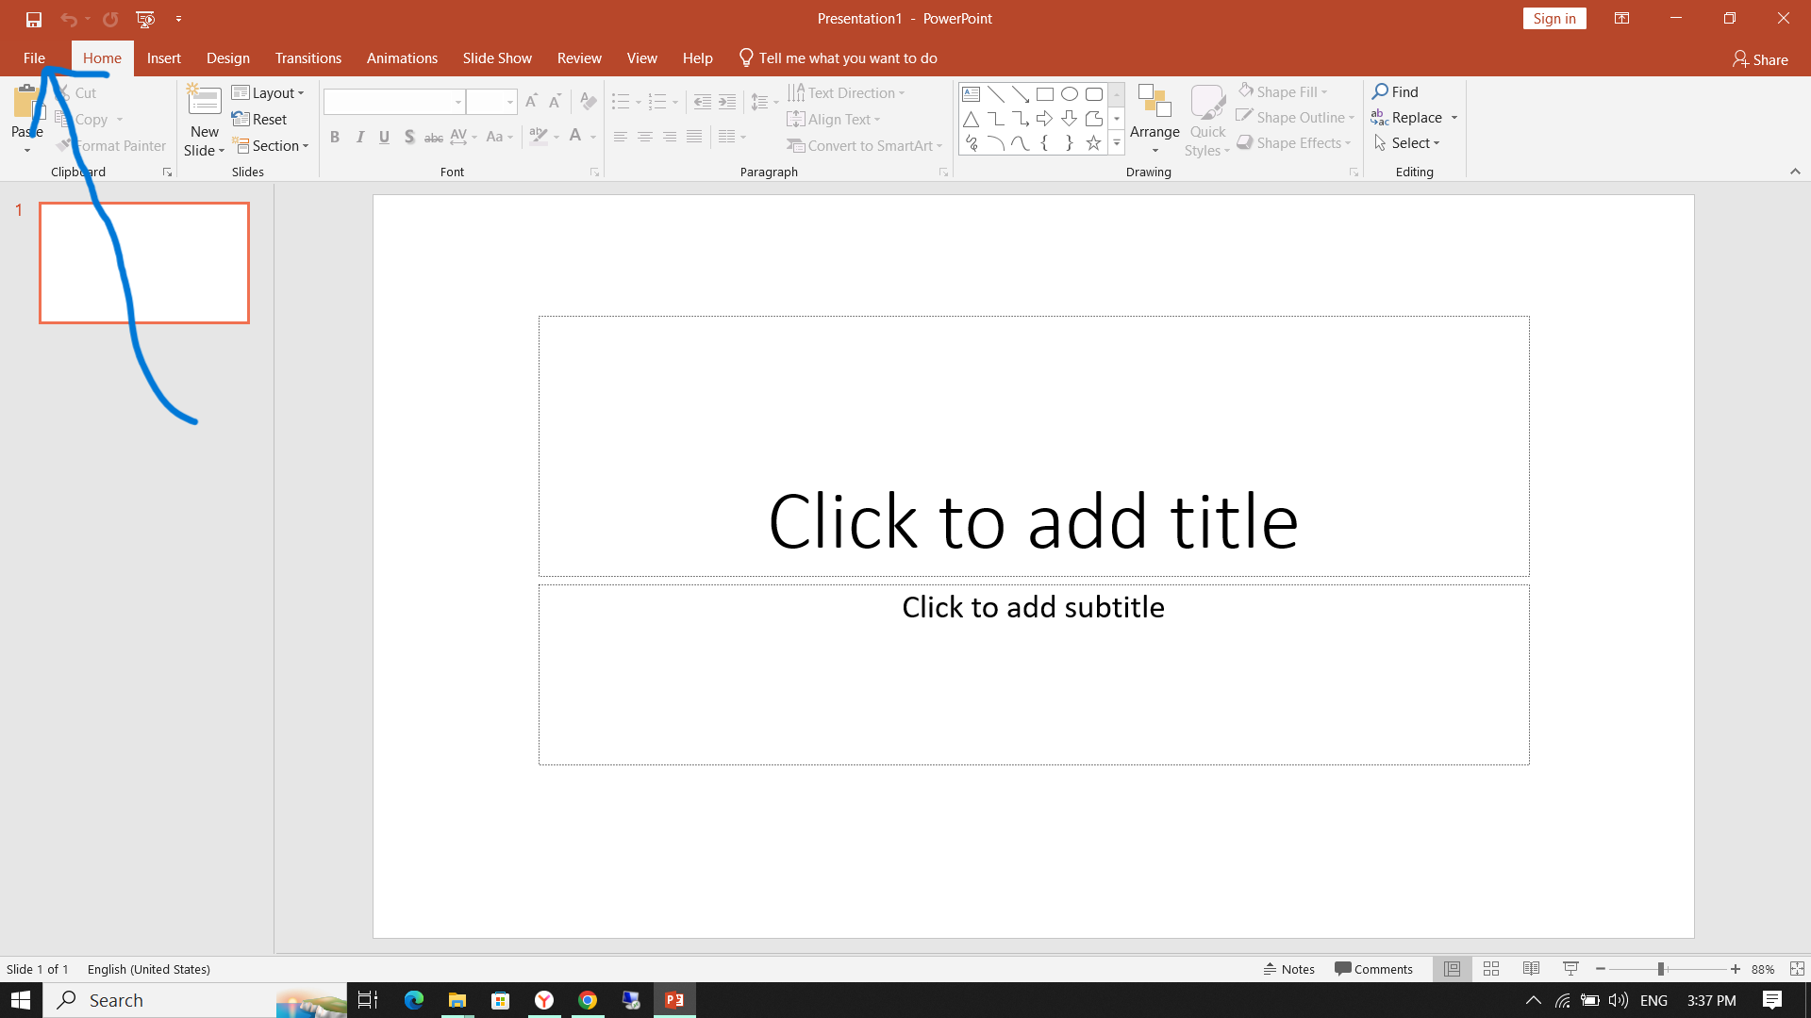Click the Save icon in the title bar
The height and width of the screenshot is (1018, 1811).
tap(34, 19)
